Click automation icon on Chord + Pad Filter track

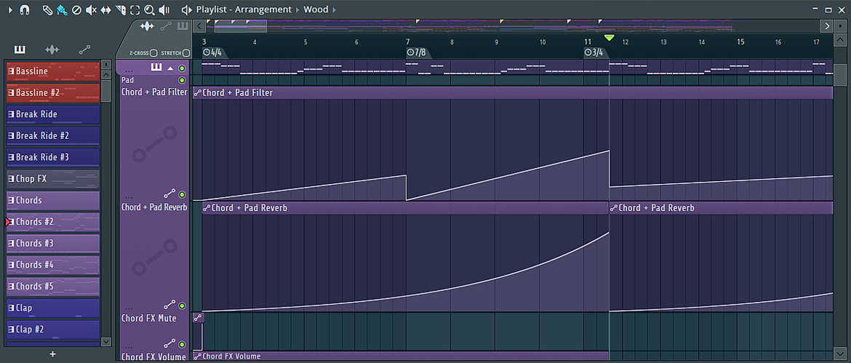coord(170,194)
